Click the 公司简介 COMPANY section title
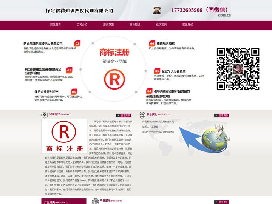The image size is (272, 204). [60, 114]
